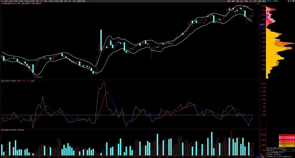
Task: Click the blue window icon at top-right corner
Action: (x=293, y=1)
